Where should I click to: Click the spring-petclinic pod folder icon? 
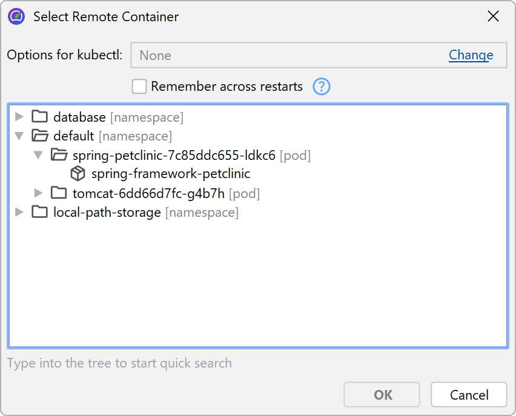pyautogui.click(x=59, y=155)
